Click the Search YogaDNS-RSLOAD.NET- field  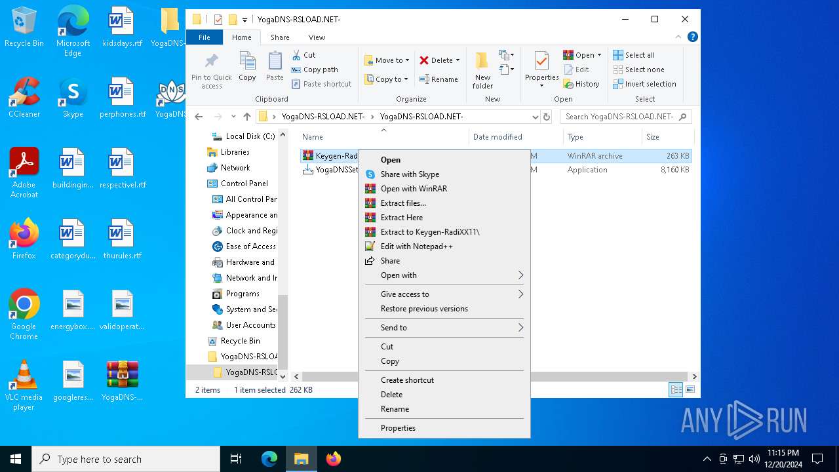625,117
